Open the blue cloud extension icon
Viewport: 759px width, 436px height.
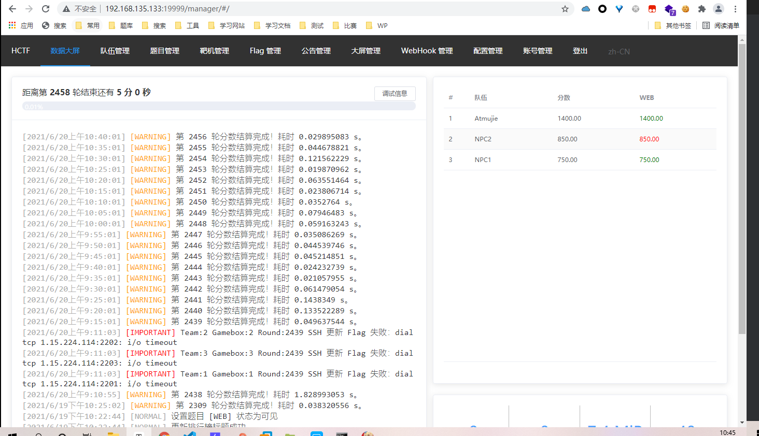[586, 9]
